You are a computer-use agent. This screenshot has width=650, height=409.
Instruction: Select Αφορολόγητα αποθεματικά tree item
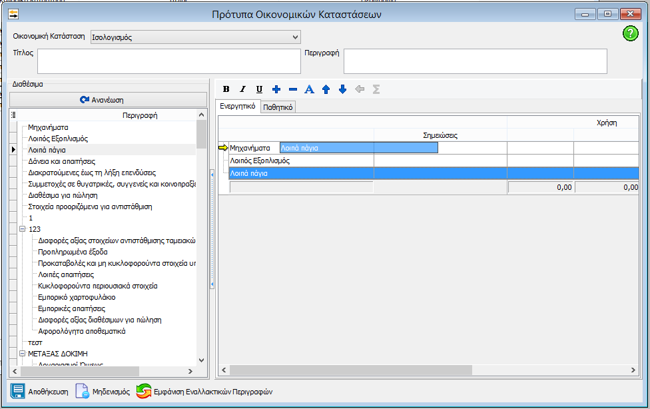click(x=82, y=331)
